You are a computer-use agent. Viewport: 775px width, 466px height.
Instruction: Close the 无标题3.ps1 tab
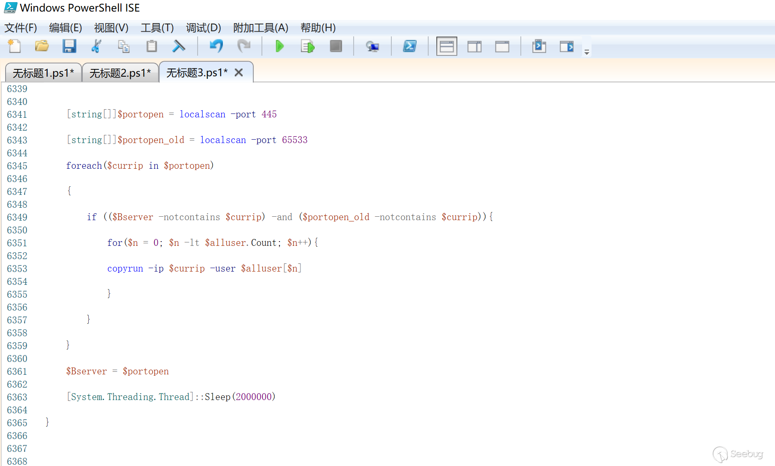(x=239, y=73)
